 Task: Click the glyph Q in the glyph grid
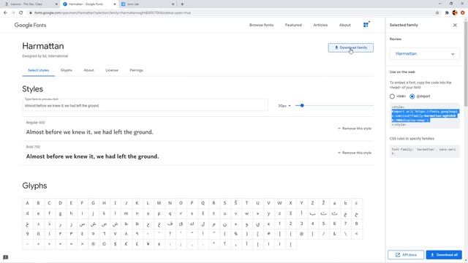203,203
